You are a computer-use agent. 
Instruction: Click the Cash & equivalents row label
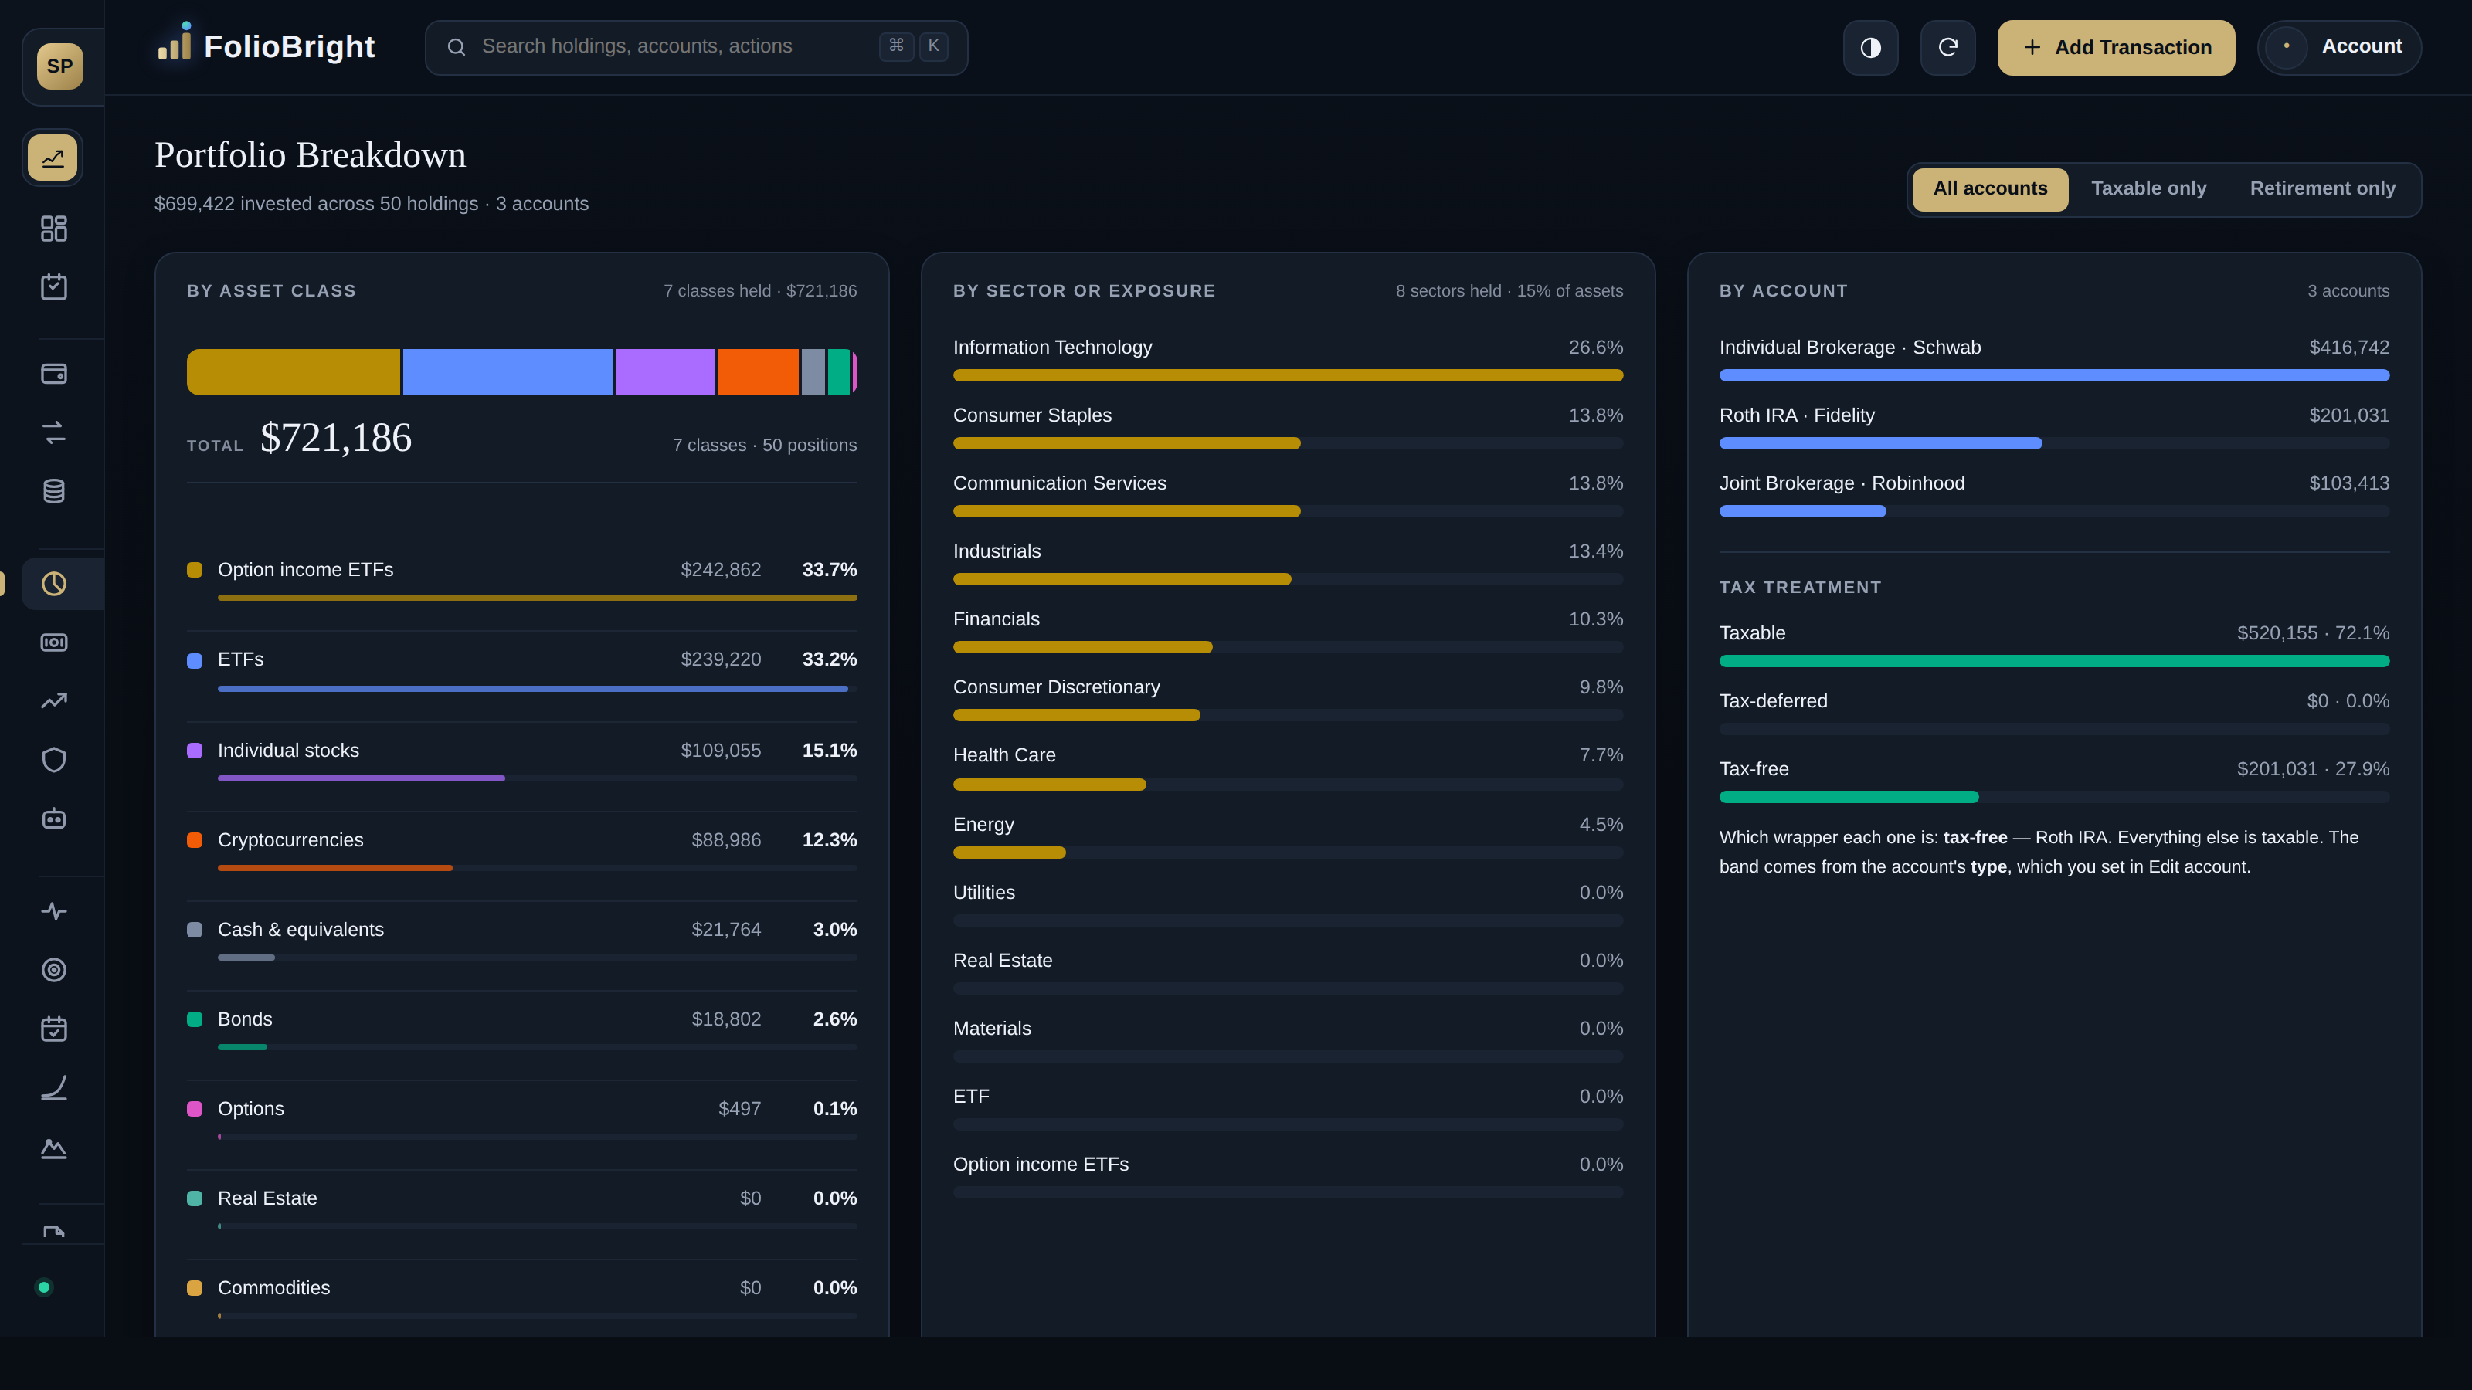pos(301,930)
